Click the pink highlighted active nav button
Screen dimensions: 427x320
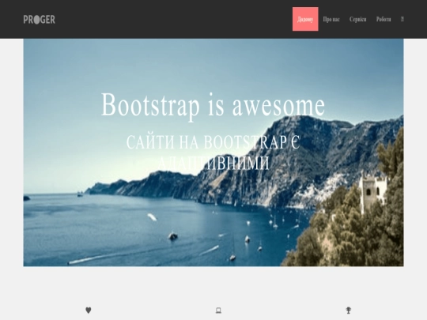click(305, 19)
